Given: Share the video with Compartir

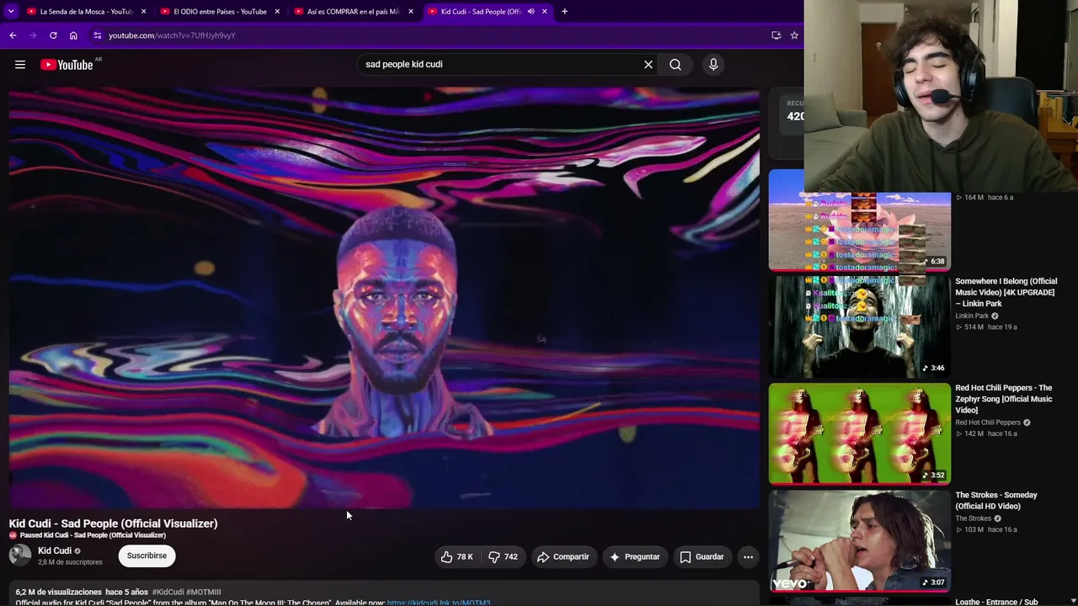Looking at the screenshot, I should pos(563,556).
